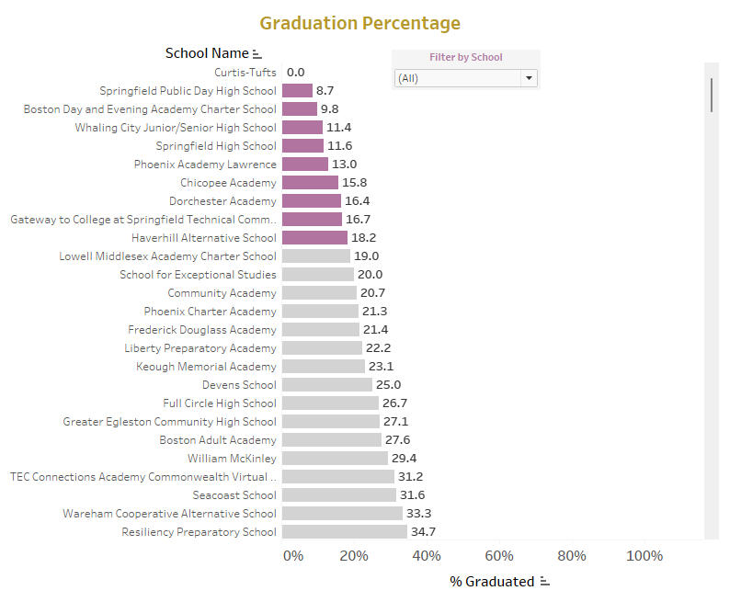Select the Devens School gray bar
The height and width of the screenshot is (602, 741).
point(326,385)
